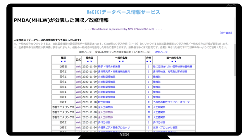This screenshot has height=139, width=248.
Task: Select 回収Ⅱ cell in 軟性喉頭鏡 row
Action: click(x=63, y=102)
